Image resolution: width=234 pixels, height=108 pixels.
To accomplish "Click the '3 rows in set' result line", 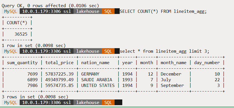I will [x=35, y=97].
